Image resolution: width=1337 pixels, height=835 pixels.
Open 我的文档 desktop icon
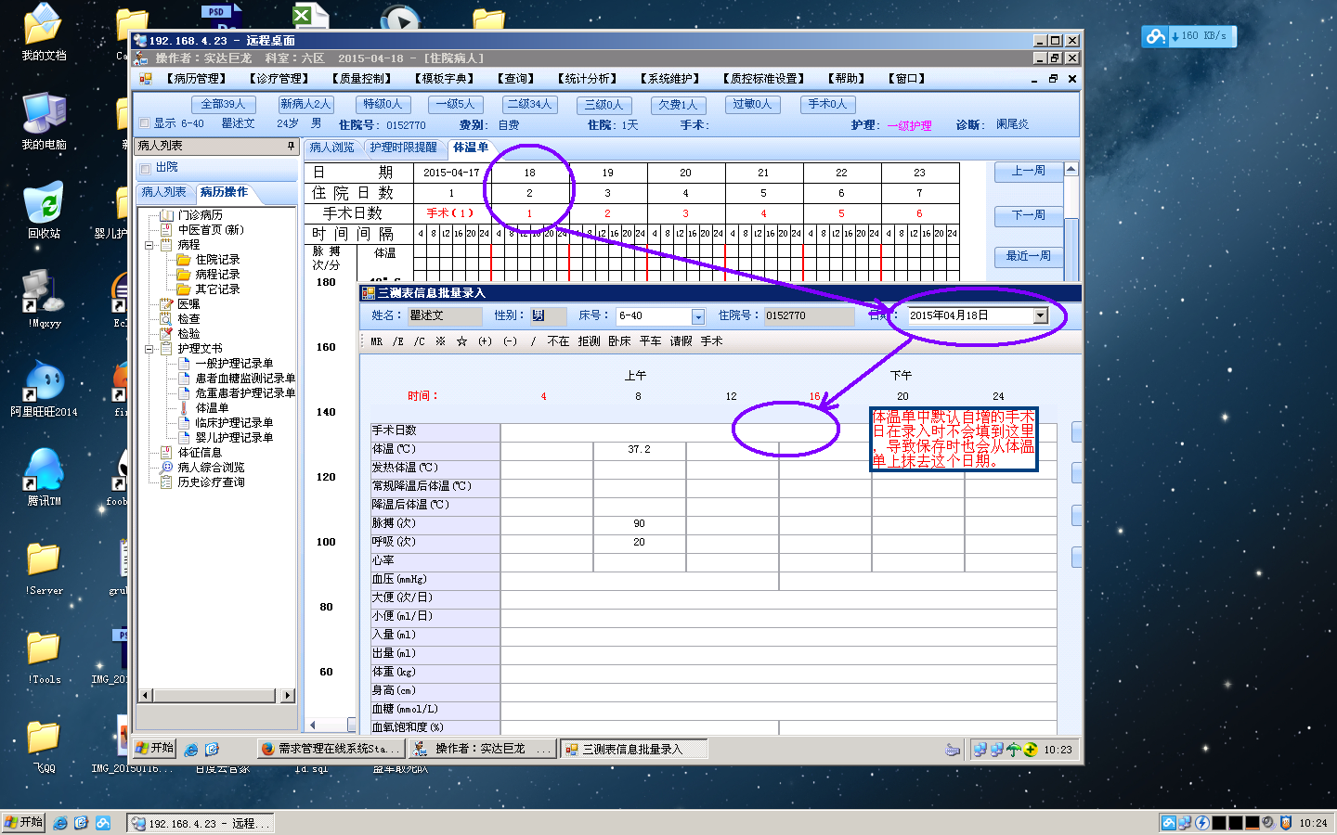coord(44,32)
